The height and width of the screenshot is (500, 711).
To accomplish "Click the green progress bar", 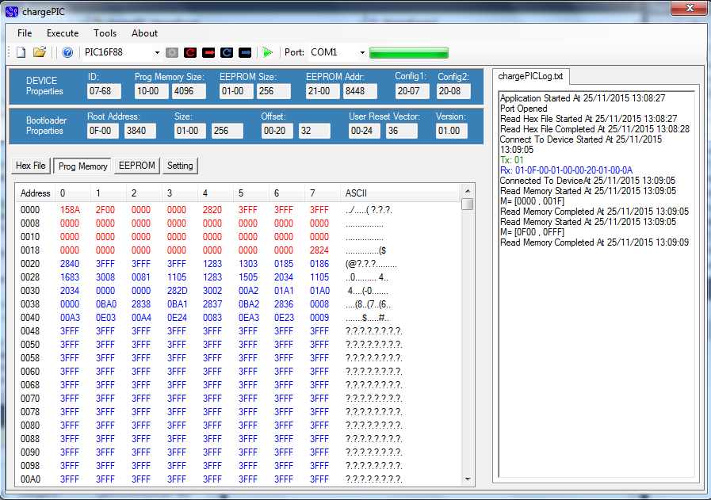I will pyautogui.click(x=408, y=53).
